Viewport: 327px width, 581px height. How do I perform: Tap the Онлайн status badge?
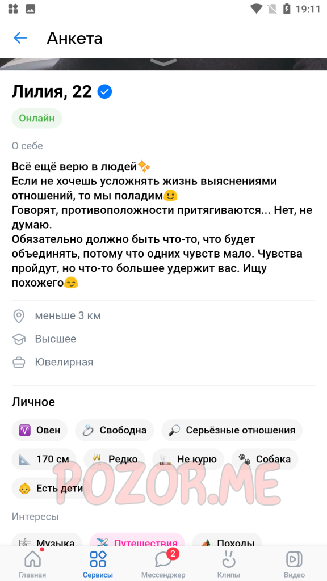37,119
